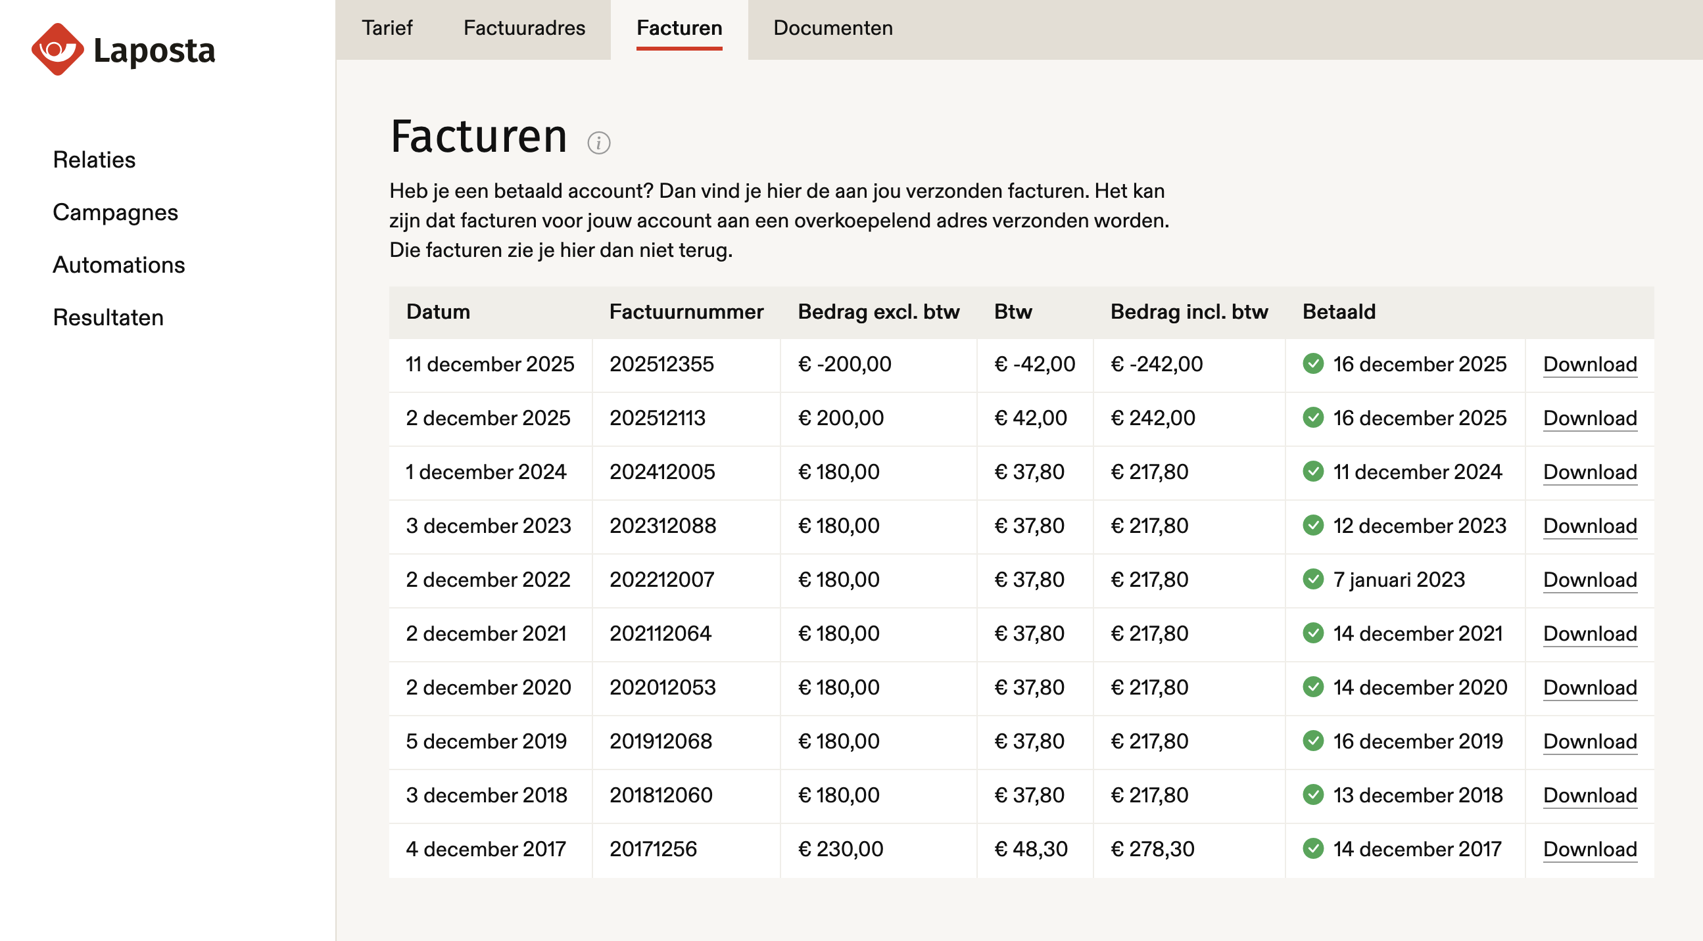Open the Tarief tab
The width and height of the screenshot is (1703, 941).
tap(387, 28)
